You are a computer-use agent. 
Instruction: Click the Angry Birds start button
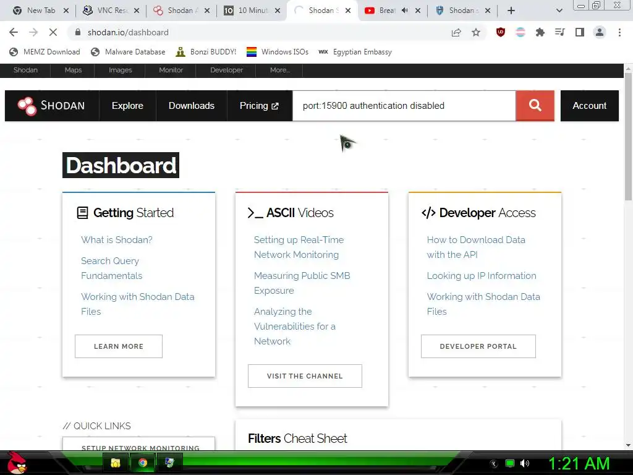point(16,463)
